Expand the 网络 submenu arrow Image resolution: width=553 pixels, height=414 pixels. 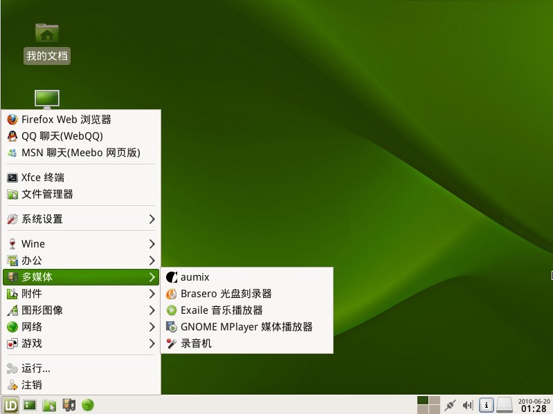point(152,327)
